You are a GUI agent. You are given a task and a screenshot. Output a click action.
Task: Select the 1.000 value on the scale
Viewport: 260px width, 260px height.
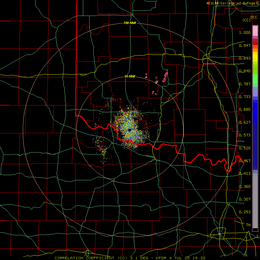(x=245, y=32)
